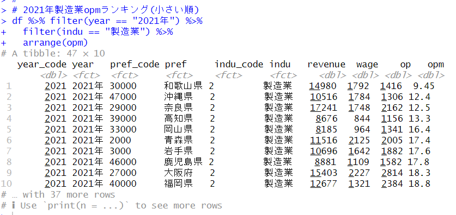The height and width of the screenshot is (215, 456).
Task: Click the op value 2162
Action: (x=392, y=108)
